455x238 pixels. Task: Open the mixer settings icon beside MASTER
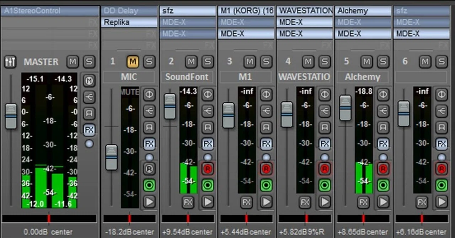coord(10,62)
